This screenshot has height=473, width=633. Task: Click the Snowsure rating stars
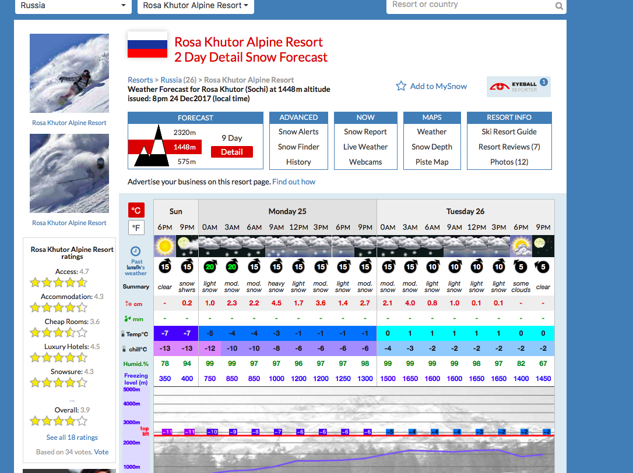pos(59,382)
